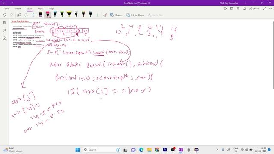The image size is (274, 154).
Task: Select the light blue pen
Action: (55, 14)
